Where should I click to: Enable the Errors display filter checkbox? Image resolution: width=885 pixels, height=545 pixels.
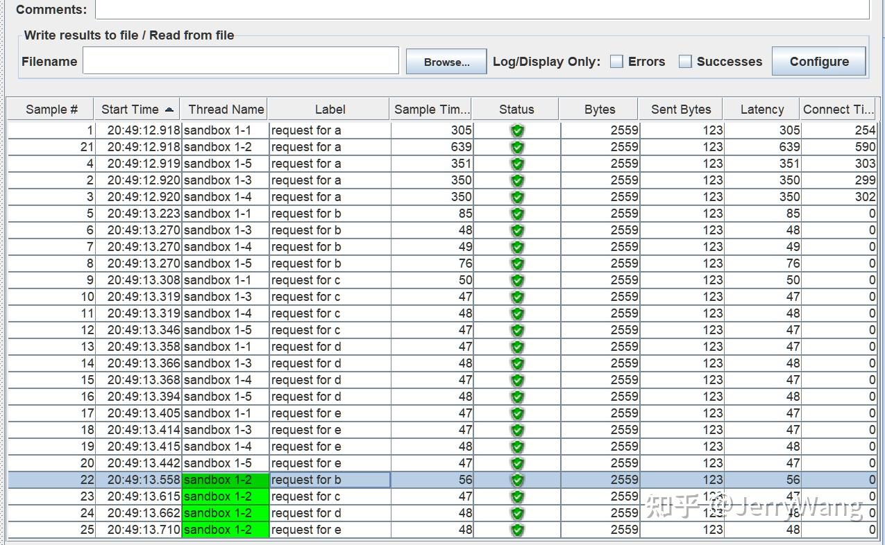(616, 61)
